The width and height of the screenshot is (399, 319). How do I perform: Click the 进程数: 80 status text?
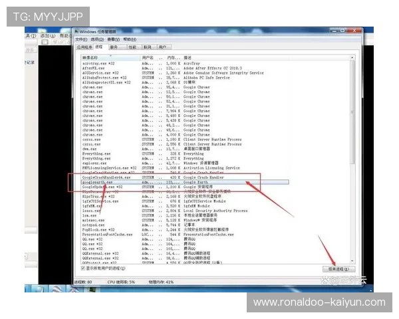click(83, 282)
